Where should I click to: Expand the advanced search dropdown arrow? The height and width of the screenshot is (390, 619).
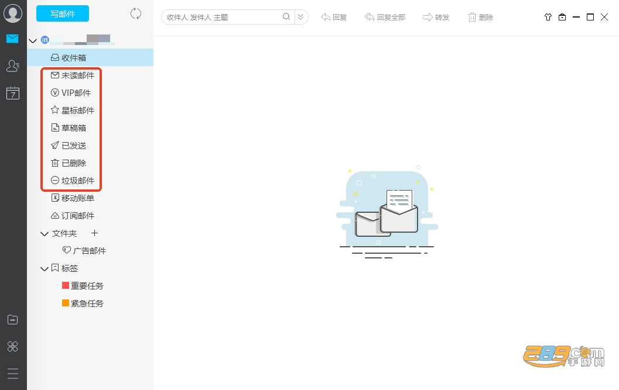click(300, 17)
